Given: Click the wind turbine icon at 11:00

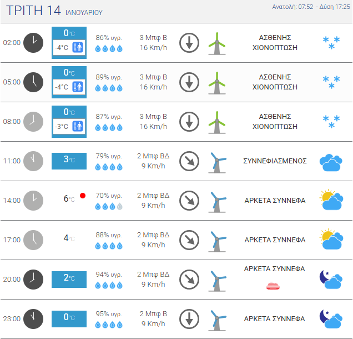Looking at the screenshot, I should pos(217,163).
